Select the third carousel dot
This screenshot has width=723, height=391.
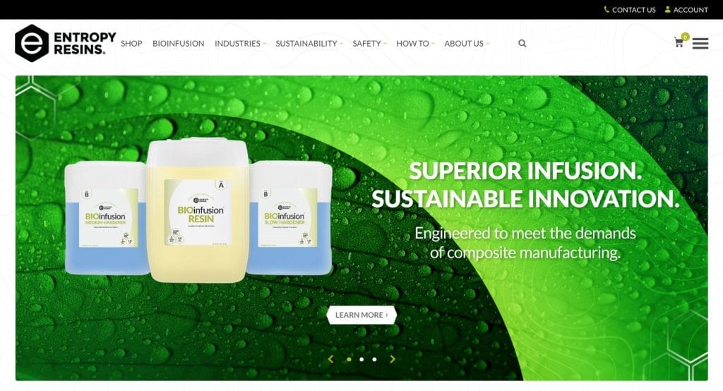point(374,359)
